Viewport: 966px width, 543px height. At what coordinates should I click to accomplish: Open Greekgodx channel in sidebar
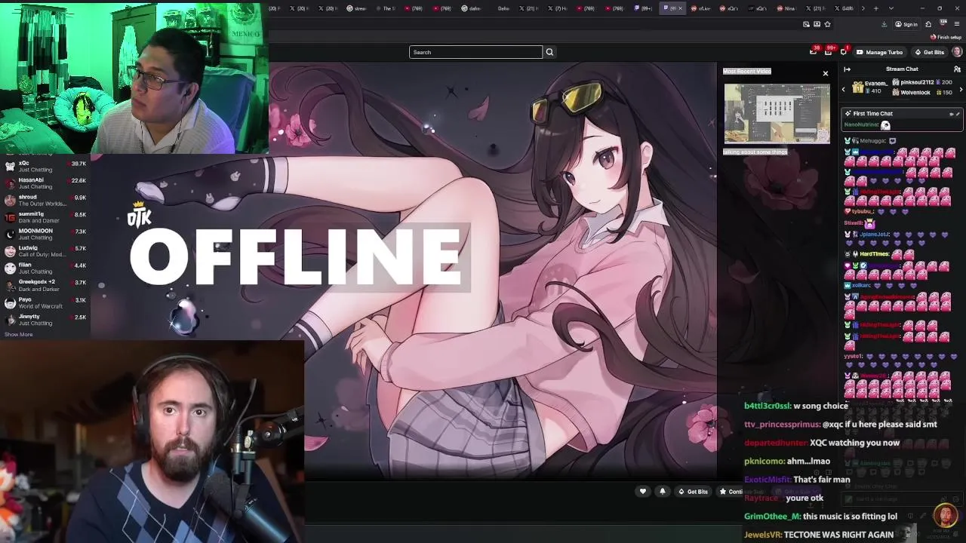(x=45, y=285)
